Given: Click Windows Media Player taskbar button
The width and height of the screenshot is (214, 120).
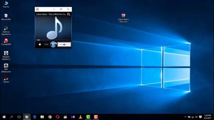Looking at the screenshot, I should (27, 117).
